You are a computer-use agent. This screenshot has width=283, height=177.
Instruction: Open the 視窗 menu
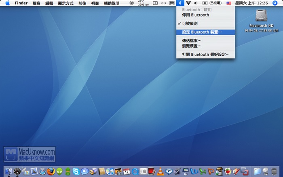point(95,3)
